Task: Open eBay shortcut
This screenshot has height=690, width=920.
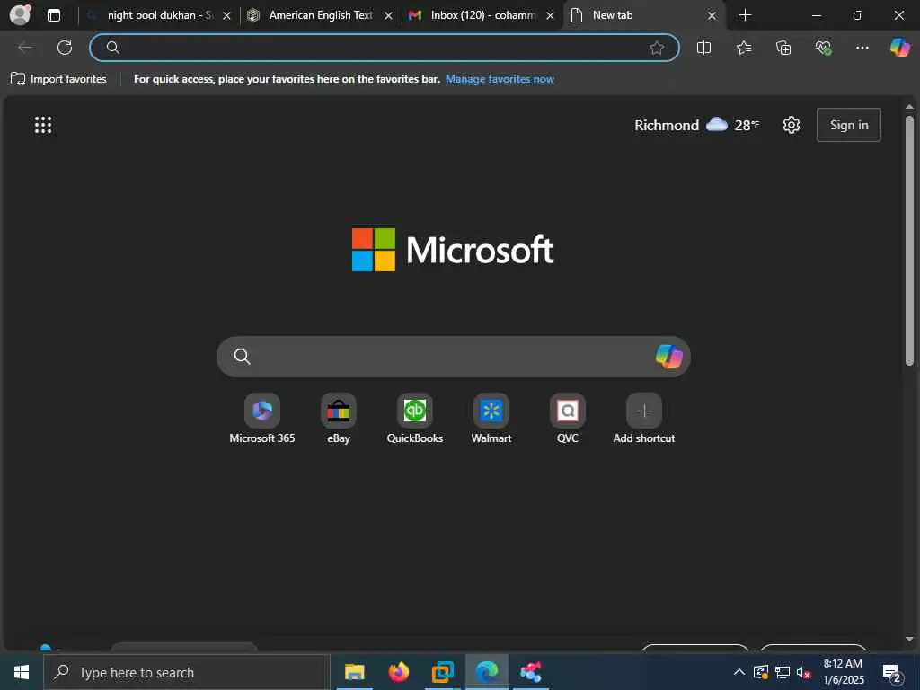Action: point(339,419)
